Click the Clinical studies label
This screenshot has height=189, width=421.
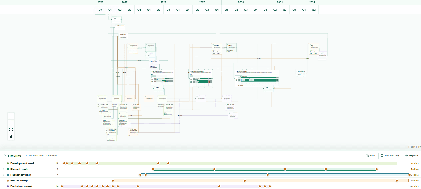pyautogui.click(x=20, y=169)
